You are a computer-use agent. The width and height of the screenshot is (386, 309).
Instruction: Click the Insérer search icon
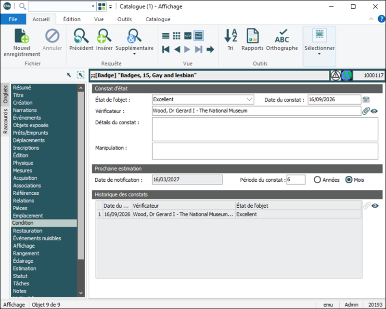pyautogui.click(x=104, y=36)
